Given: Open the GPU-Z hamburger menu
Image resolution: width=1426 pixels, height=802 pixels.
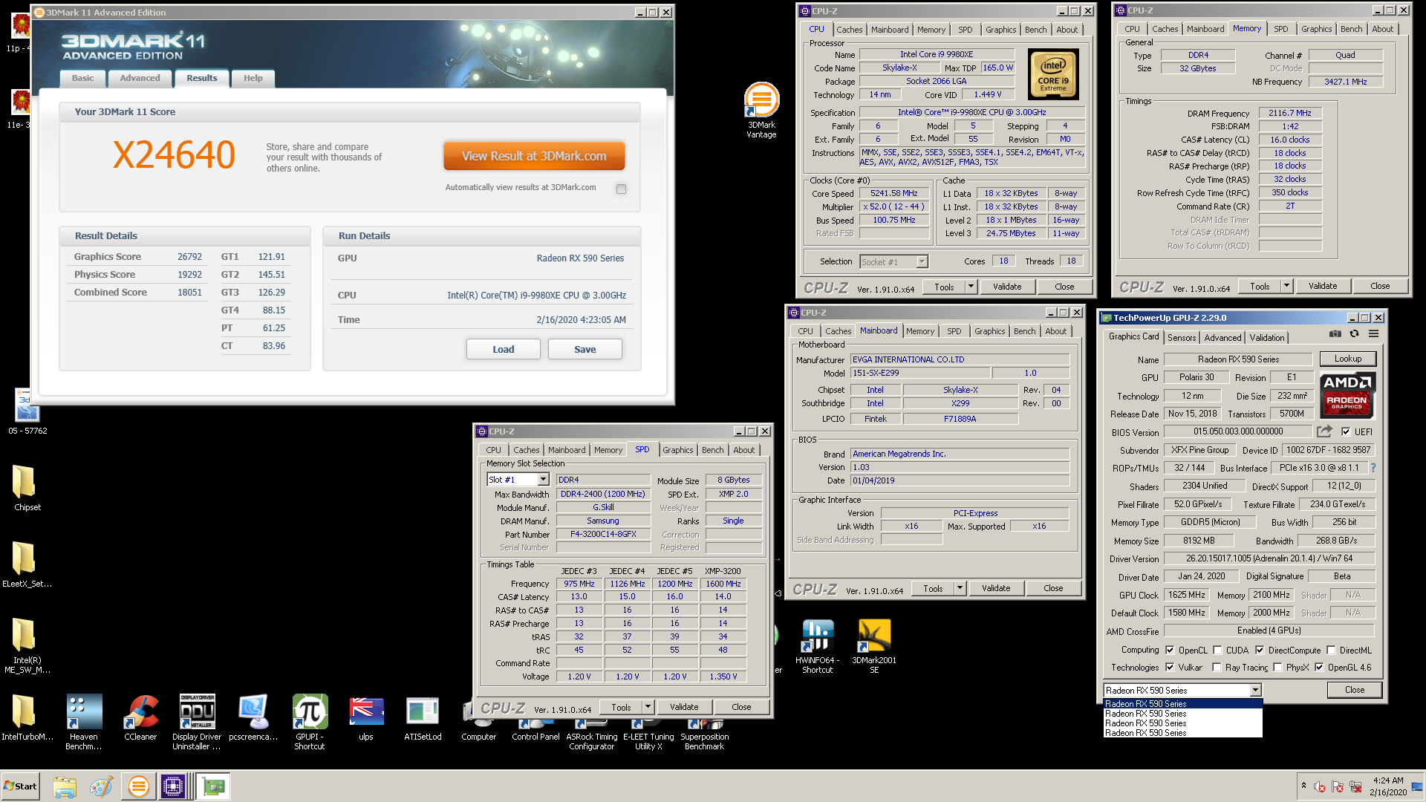Looking at the screenshot, I should click(1374, 334).
